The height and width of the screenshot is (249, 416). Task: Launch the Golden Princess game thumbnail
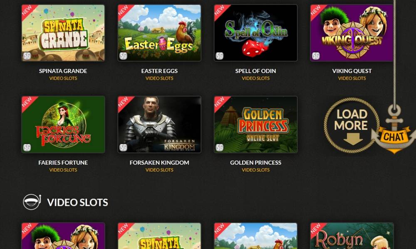pos(256,124)
